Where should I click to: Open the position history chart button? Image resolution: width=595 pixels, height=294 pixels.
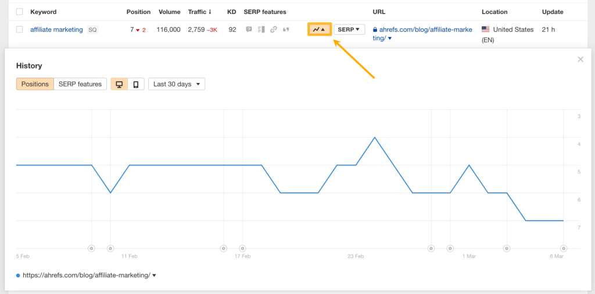pyautogui.click(x=320, y=29)
